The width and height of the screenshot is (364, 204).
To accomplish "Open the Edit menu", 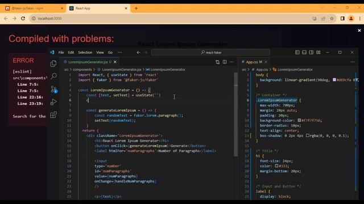I will click(71, 53).
